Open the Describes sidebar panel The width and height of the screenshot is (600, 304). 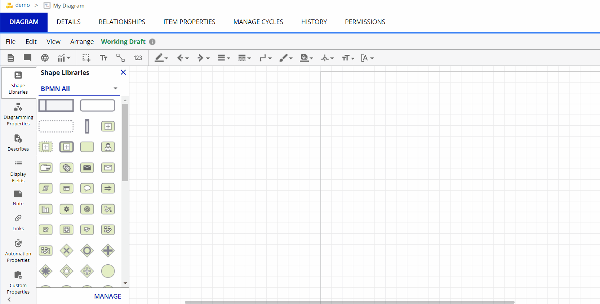pos(18,143)
